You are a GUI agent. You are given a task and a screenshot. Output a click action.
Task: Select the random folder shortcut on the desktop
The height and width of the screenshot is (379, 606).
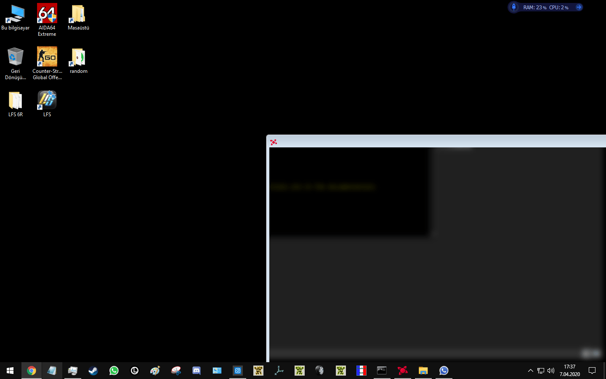tap(78, 61)
